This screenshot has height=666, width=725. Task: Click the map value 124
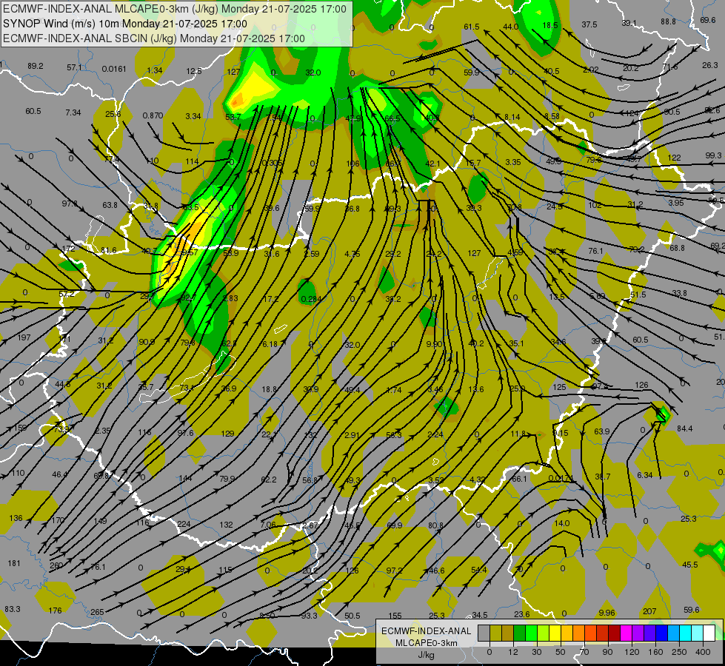point(632,113)
